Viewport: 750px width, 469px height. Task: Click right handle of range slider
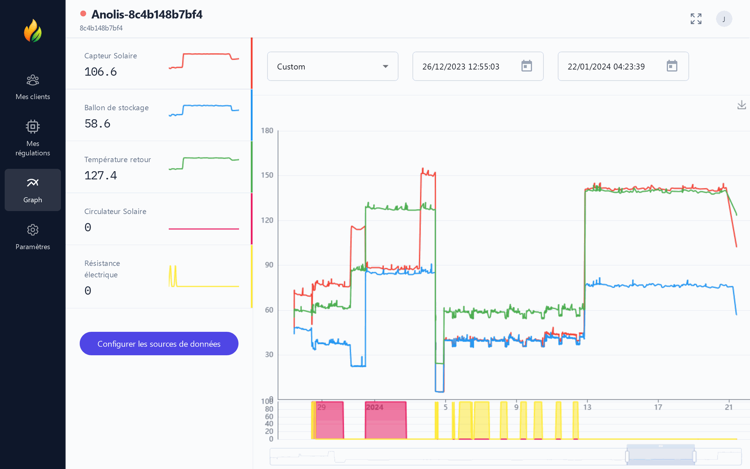click(x=694, y=456)
